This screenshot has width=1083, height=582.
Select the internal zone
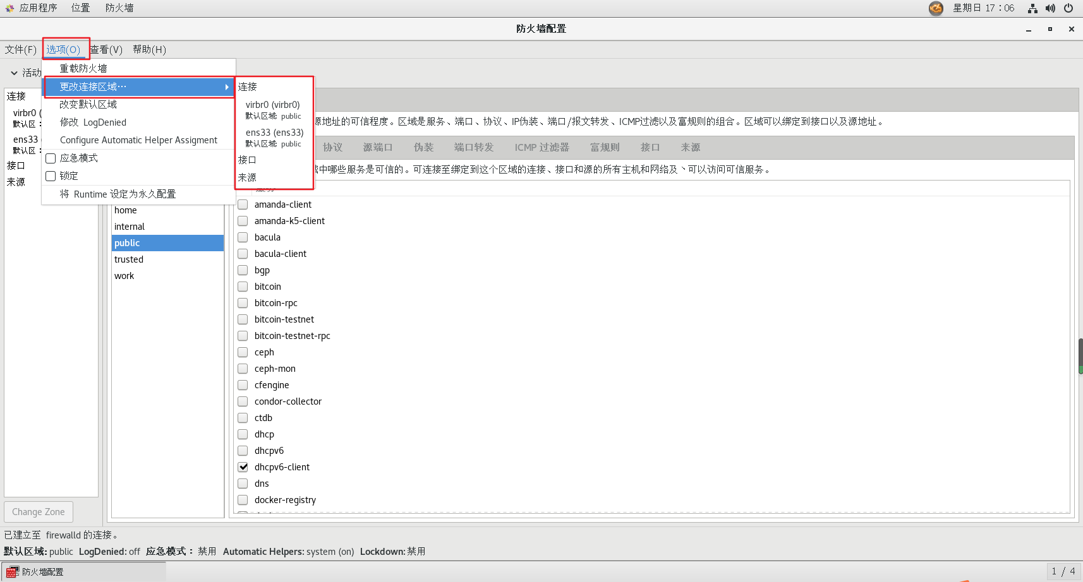167,227
